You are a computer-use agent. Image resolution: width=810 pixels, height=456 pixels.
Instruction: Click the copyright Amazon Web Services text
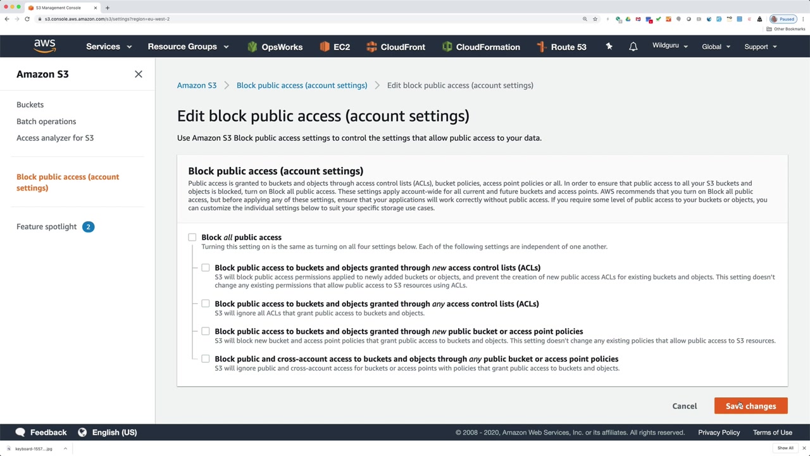[x=570, y=433]
